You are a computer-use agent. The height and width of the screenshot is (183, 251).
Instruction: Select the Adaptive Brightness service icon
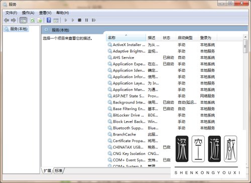pos(110,51)
